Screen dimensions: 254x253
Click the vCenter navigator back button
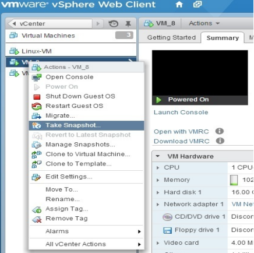pos(50,24)
